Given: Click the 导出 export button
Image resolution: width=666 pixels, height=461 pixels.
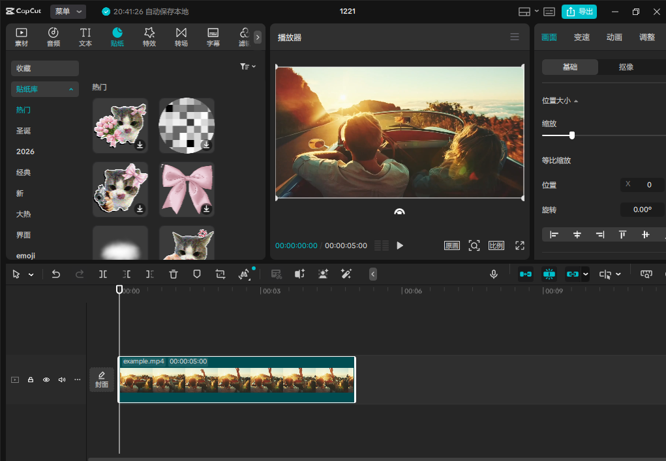Looking at the screenshot, I should 579,12.
